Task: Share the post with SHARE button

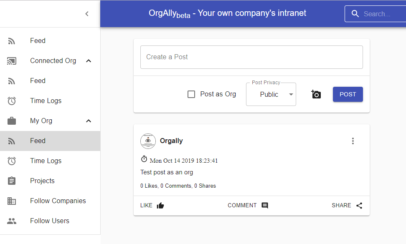Action: (347, 206)
